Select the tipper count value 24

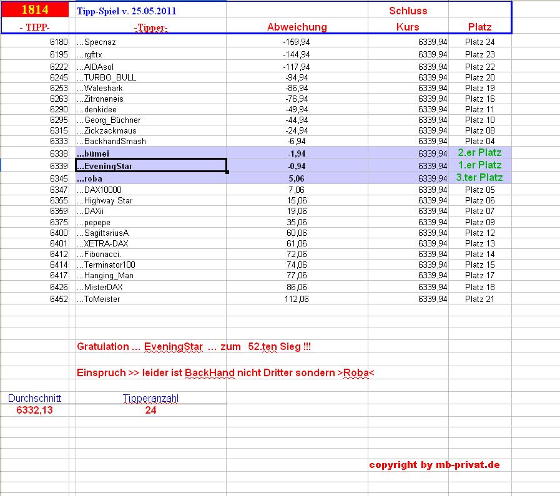click(x=150, y=410)
